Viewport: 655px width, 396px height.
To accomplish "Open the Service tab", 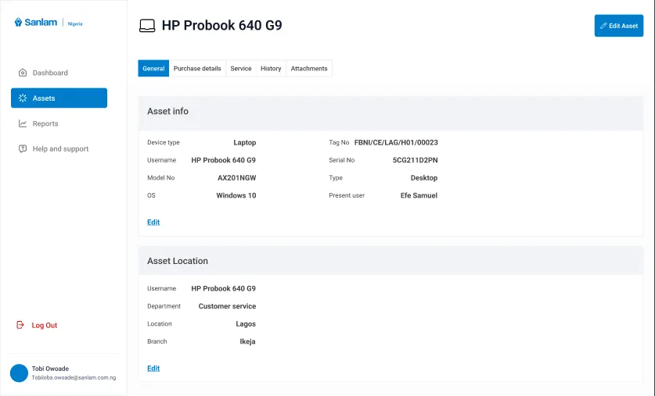I will coord(240,69).
